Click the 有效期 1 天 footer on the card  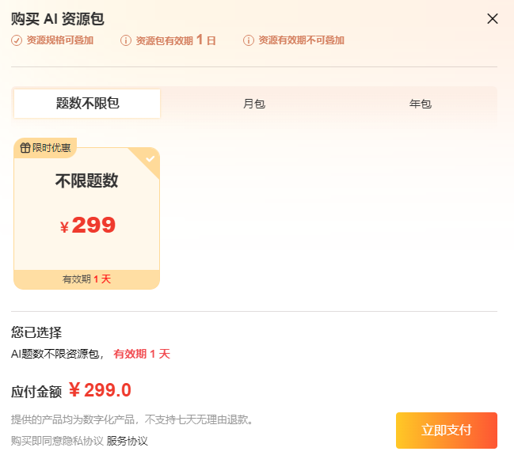pos(86,279)
